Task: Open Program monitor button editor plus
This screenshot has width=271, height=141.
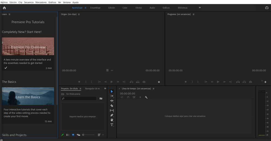Action: pos(265,82)
